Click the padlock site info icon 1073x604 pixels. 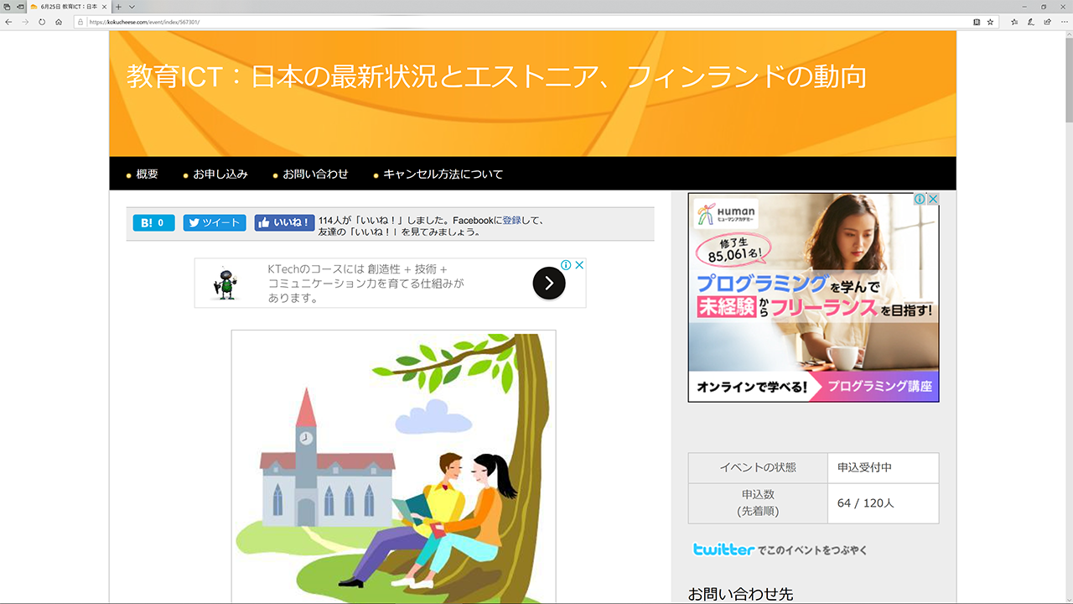(80, 22)
